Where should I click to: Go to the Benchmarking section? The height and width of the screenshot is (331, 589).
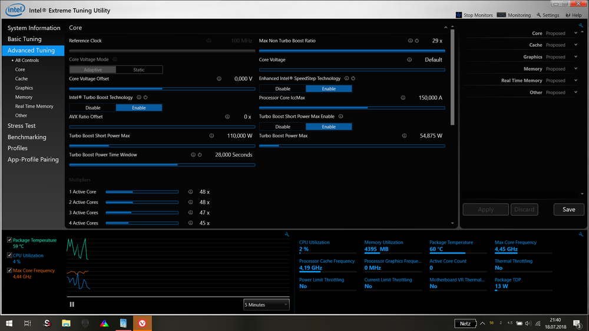pyautogui.click(x=27, y=137)
